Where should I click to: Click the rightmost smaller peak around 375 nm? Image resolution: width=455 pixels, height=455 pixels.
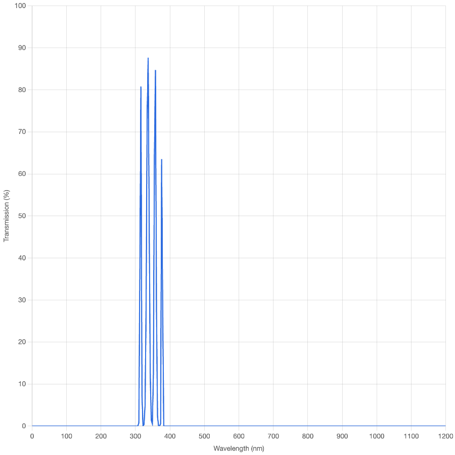click(162, 159)
